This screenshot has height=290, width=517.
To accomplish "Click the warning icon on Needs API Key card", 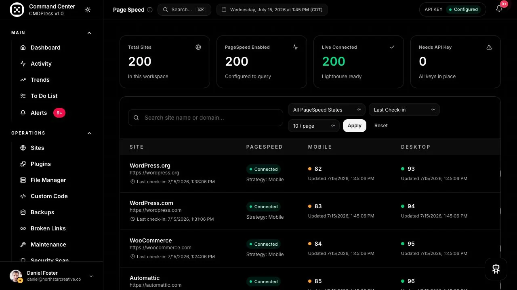I will [x=489, y=47].
